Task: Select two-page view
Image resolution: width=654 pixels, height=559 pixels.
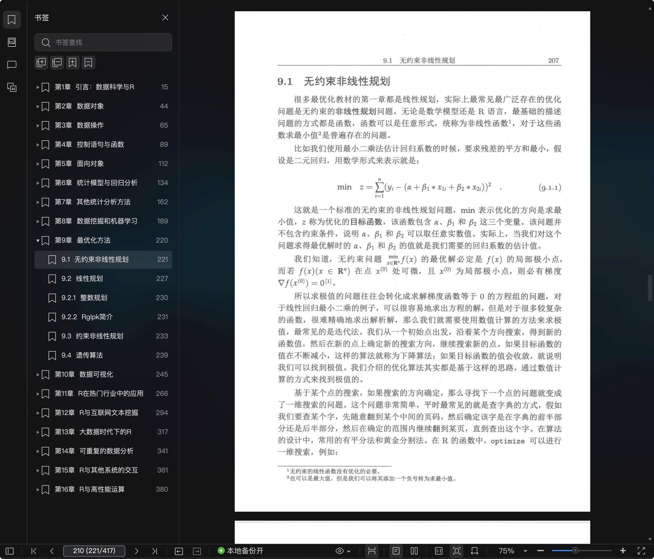Action: pos(414,551)
